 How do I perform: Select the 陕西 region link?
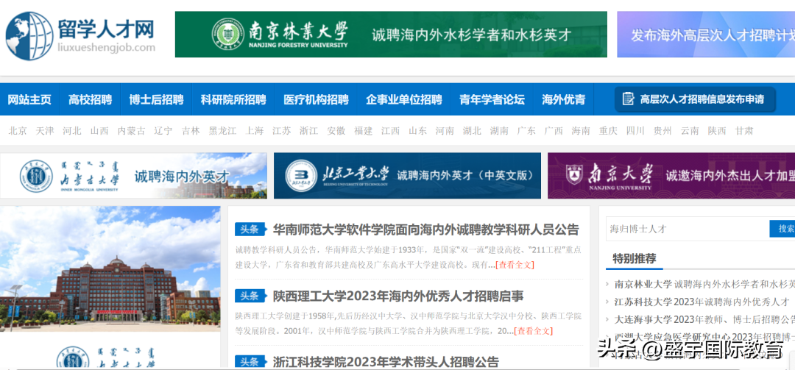717,131
